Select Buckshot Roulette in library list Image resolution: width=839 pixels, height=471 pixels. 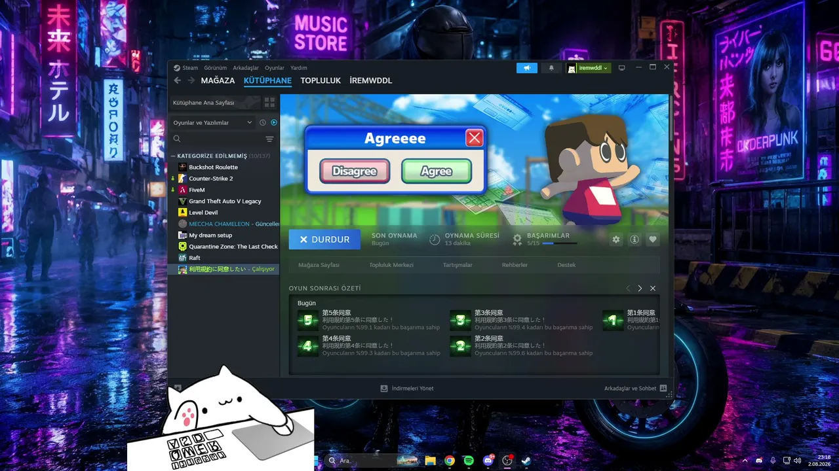(224, 167)
